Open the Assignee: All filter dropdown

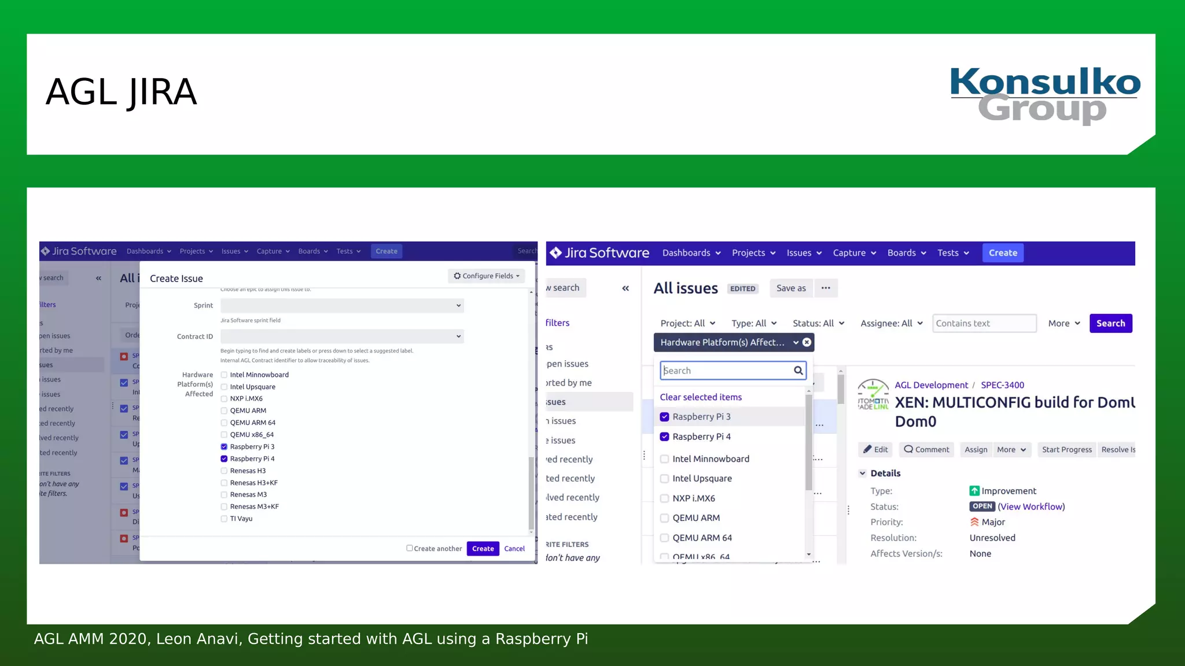(892, 323)
